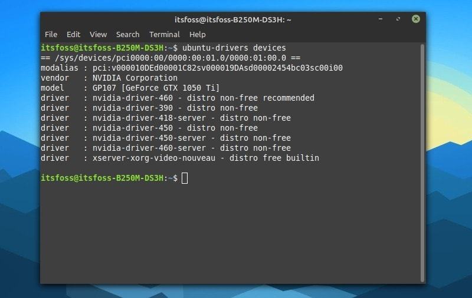Image resolution: width=472 pixels, height=298 pixels.
Task: Click the xserver-xorg-video-nouveau driver line
Action: tap(201, 158)
